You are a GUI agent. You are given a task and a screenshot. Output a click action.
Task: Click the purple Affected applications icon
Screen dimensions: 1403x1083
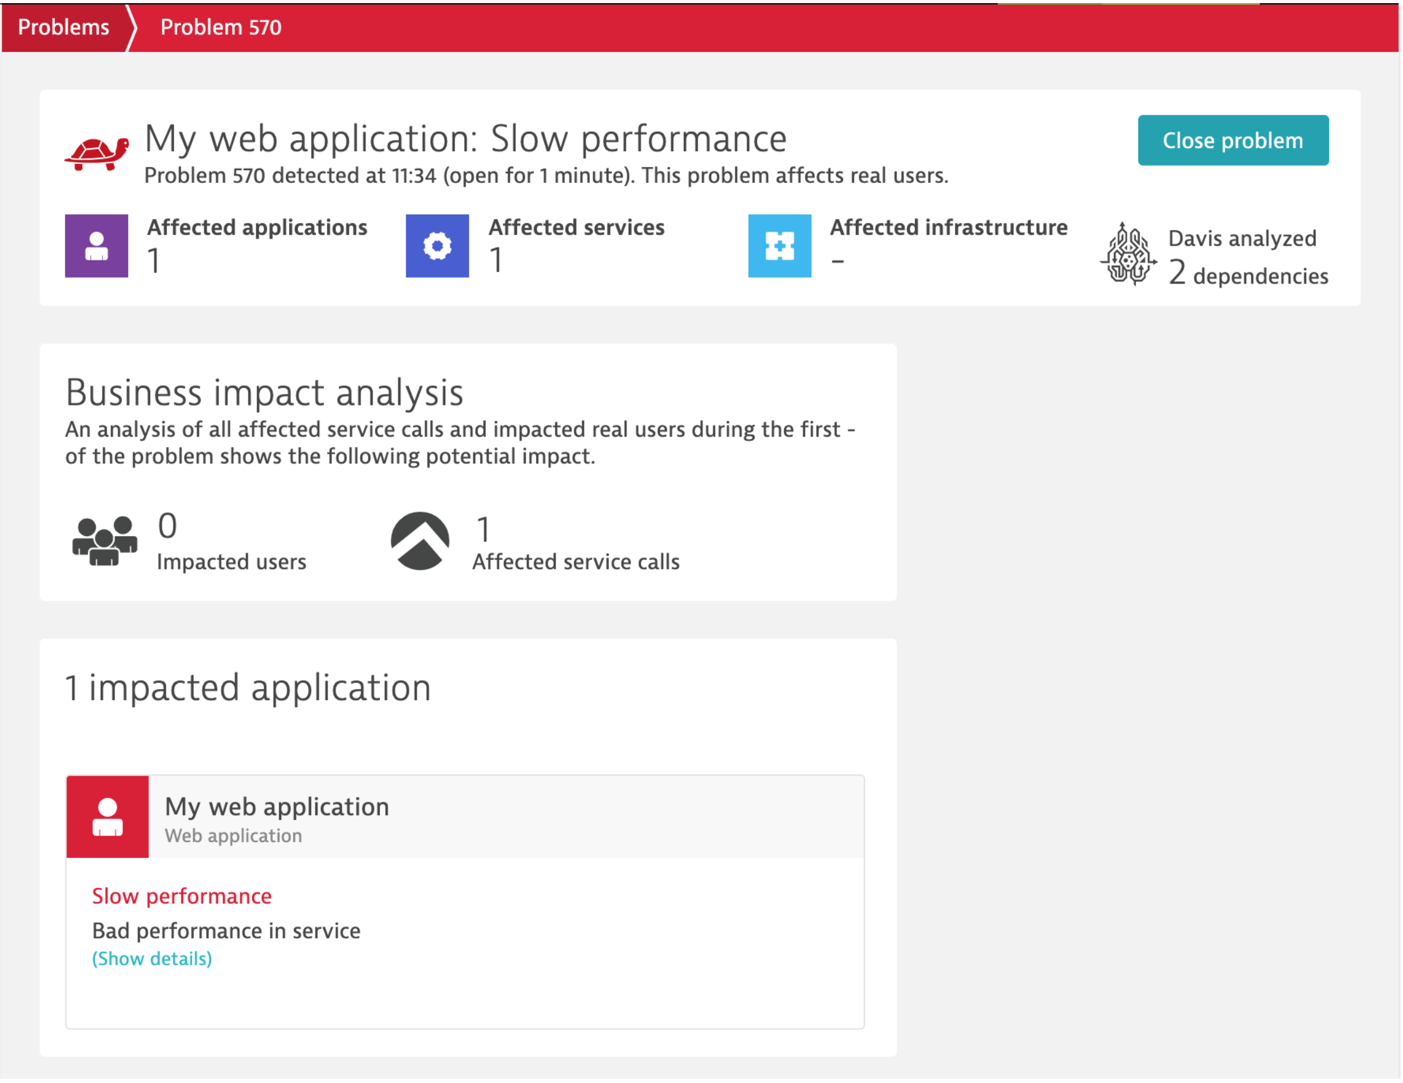tap(96, 246)
